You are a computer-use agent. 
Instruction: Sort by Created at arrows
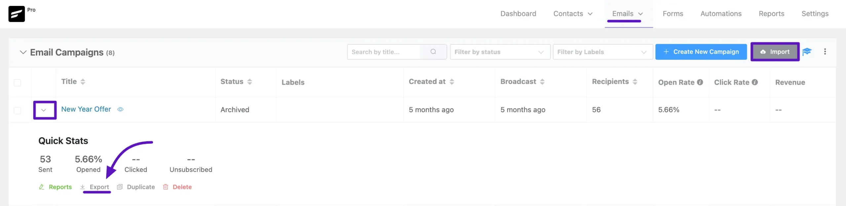click(452, 82)
